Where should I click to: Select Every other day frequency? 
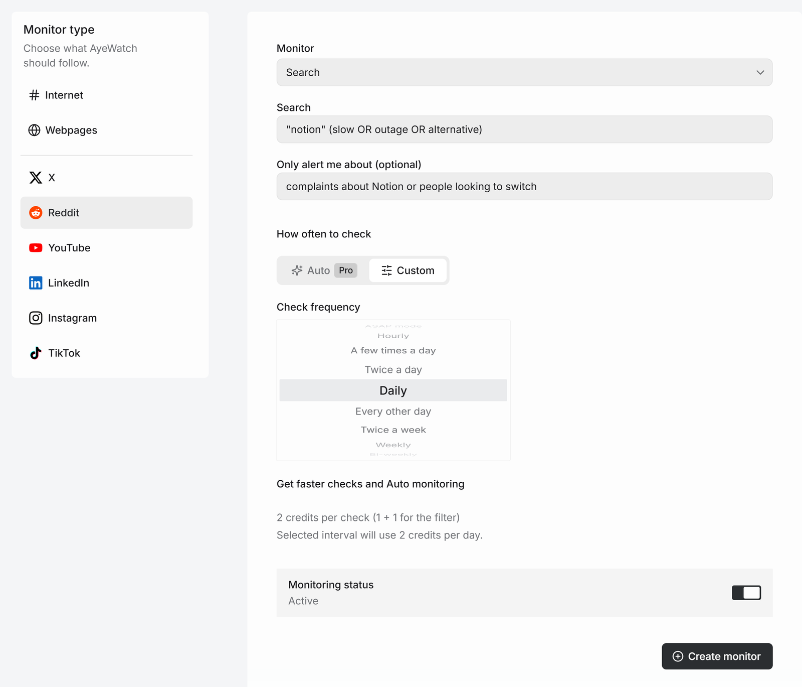pyautogui.click(x=393, y=411)
